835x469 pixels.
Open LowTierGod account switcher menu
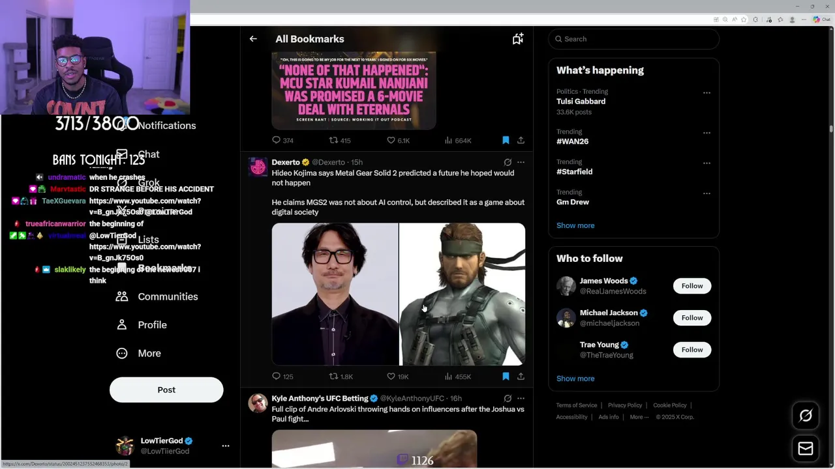(x=226, y=446)
